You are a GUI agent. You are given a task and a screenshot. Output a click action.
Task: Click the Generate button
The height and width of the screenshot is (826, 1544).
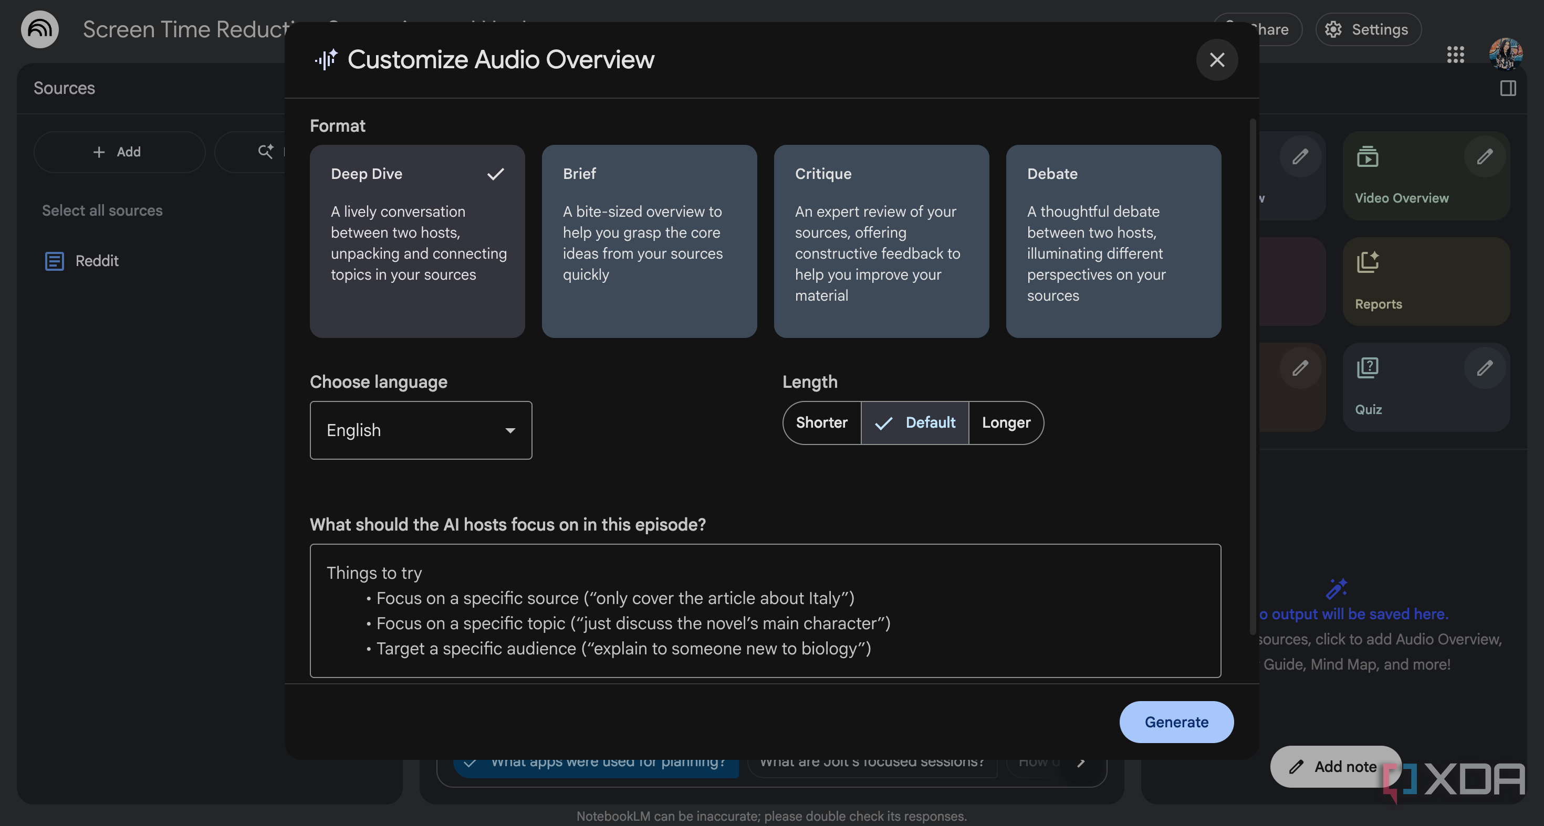(x=1176, y=722)
